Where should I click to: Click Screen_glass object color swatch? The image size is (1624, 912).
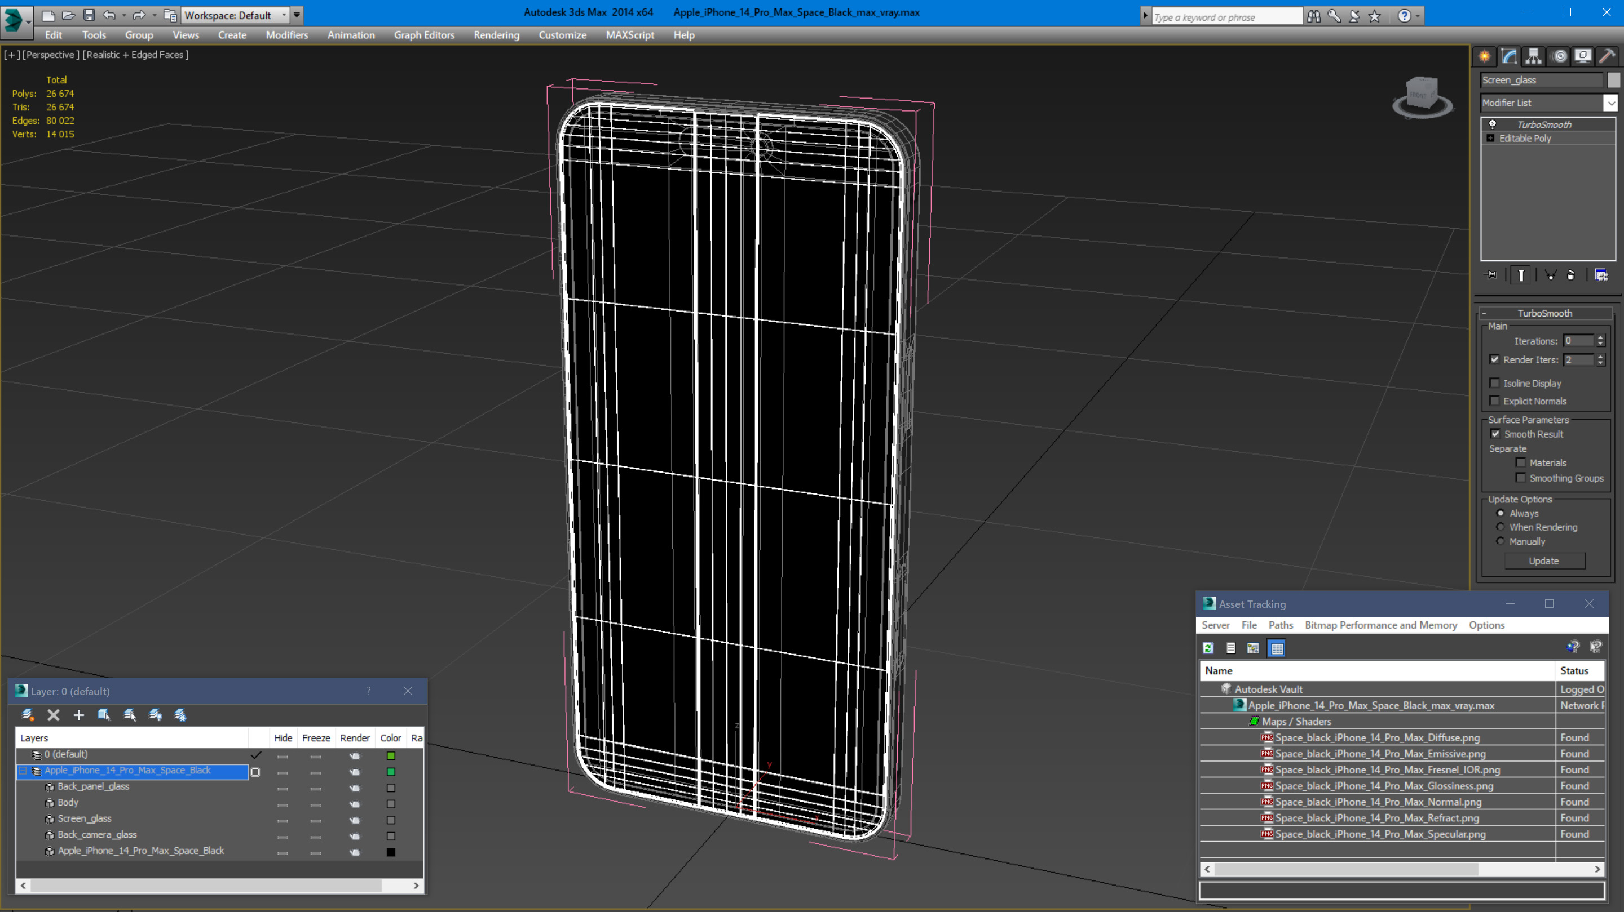click(391, 820)
